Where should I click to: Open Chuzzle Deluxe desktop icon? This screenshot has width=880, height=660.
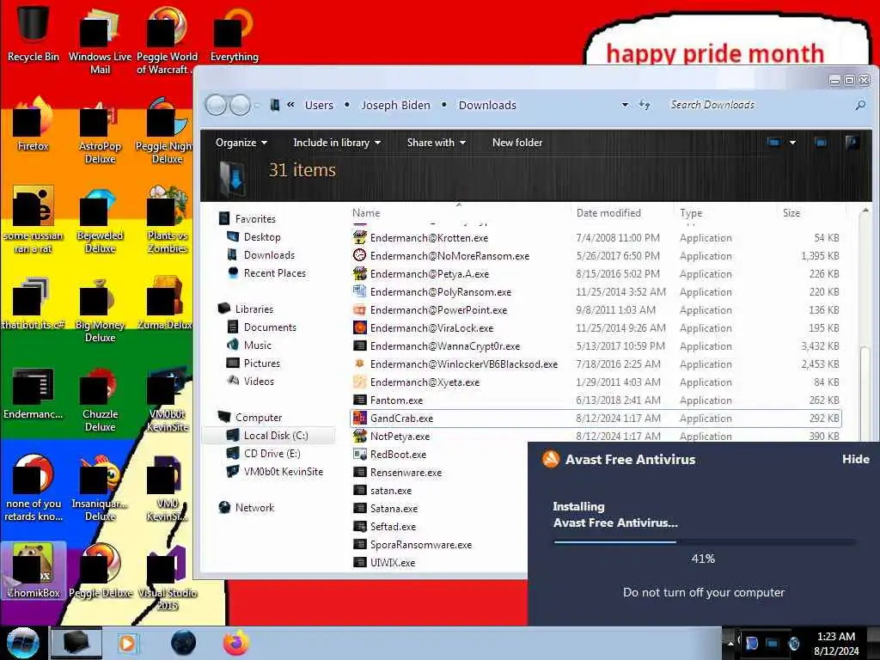(x=100, y=400)
